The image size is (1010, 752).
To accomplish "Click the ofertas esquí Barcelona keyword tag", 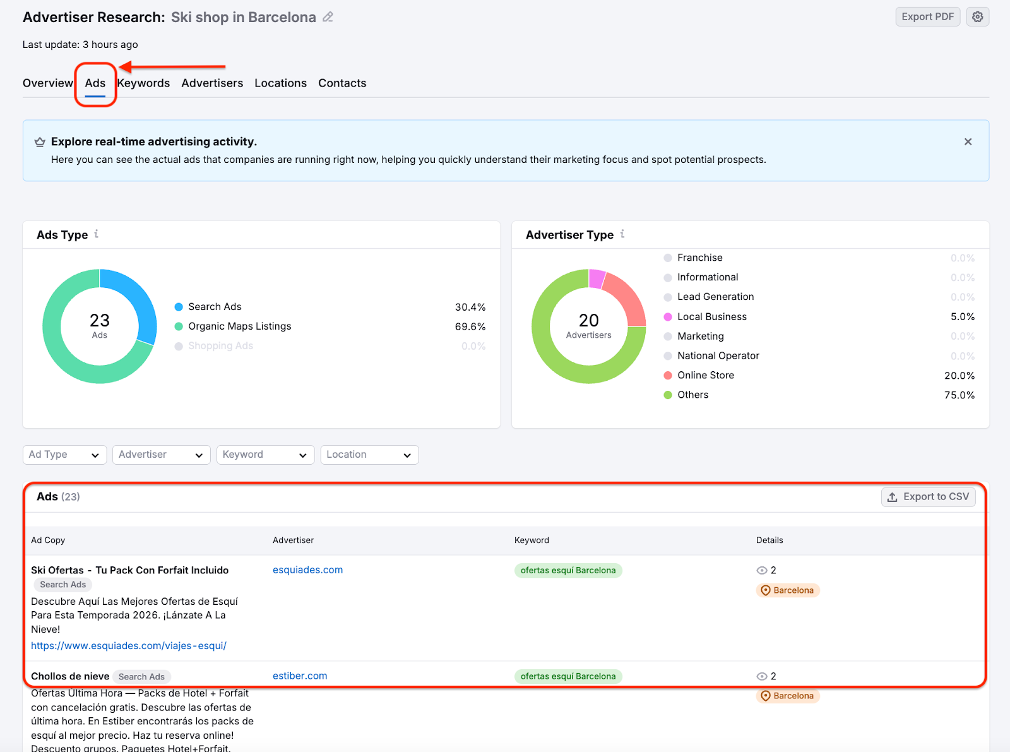I will [x=567, y=570].
